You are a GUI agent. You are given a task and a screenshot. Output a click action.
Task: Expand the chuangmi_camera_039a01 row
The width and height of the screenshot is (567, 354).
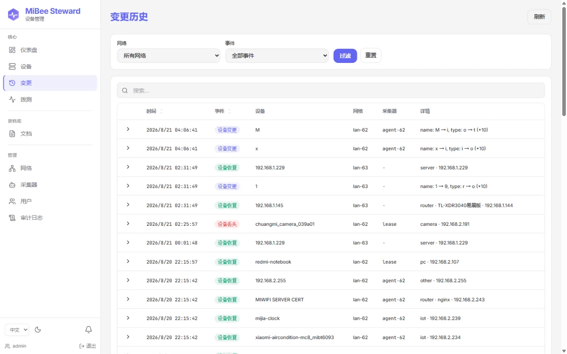click(128, 224)
